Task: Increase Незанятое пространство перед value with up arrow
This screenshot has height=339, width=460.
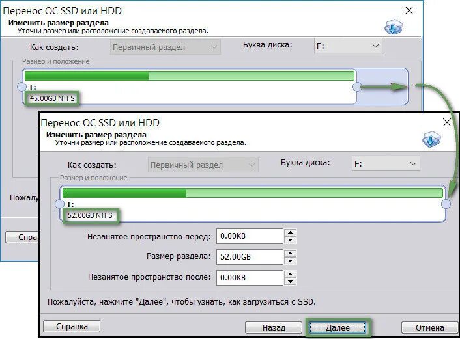Action: coord(290,233)
